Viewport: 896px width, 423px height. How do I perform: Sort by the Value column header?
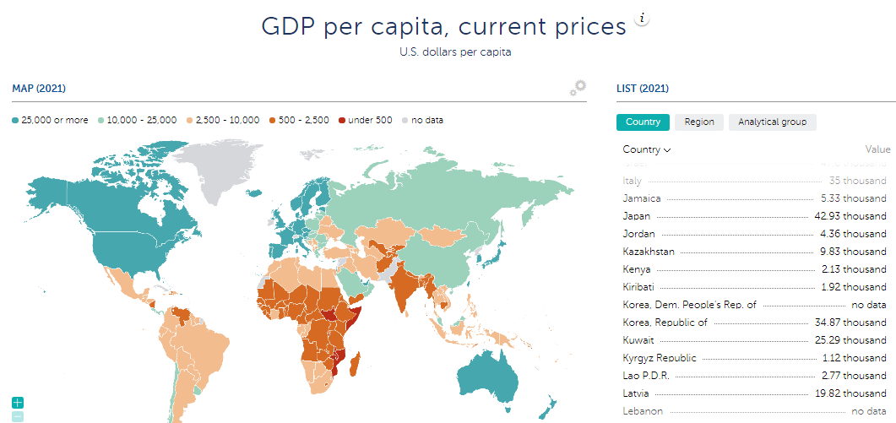(877, 149)
